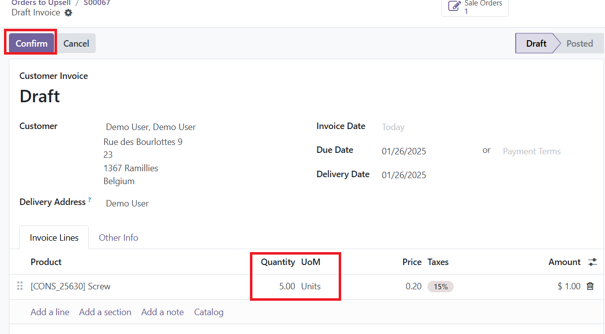Open the Sale Orders 1 smart button
Screen dimensions: 605x334
pos(475,7)
